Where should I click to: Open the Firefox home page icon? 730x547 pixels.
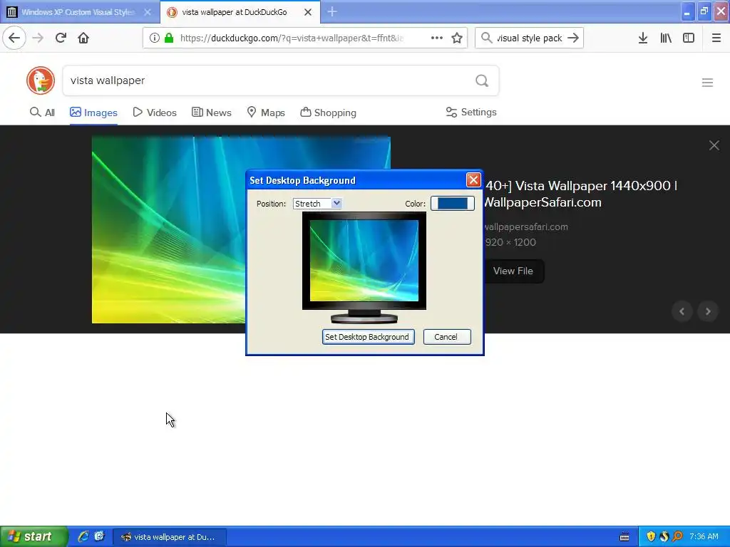83,38
